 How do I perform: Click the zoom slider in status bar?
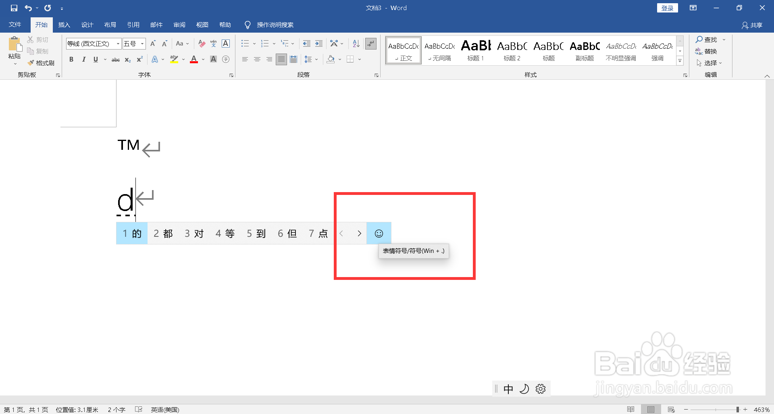(716, 410)
